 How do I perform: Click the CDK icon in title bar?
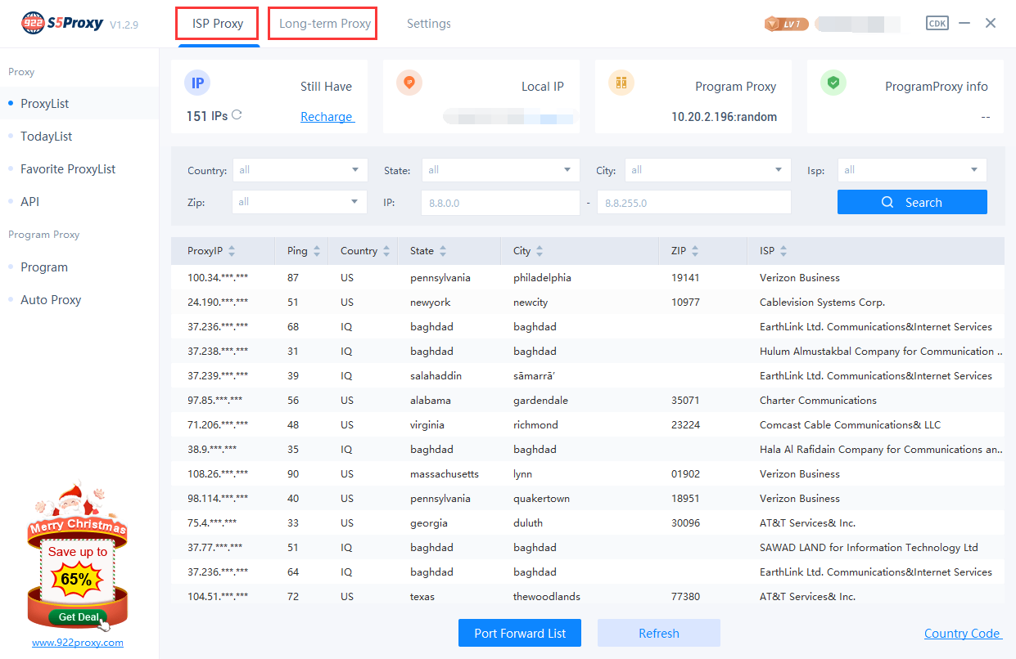937,23
